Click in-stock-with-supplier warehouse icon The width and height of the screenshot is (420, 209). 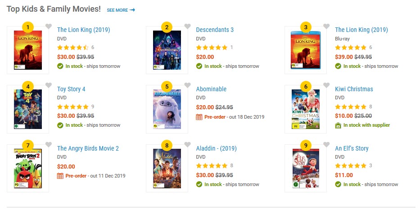coord(338,125)
